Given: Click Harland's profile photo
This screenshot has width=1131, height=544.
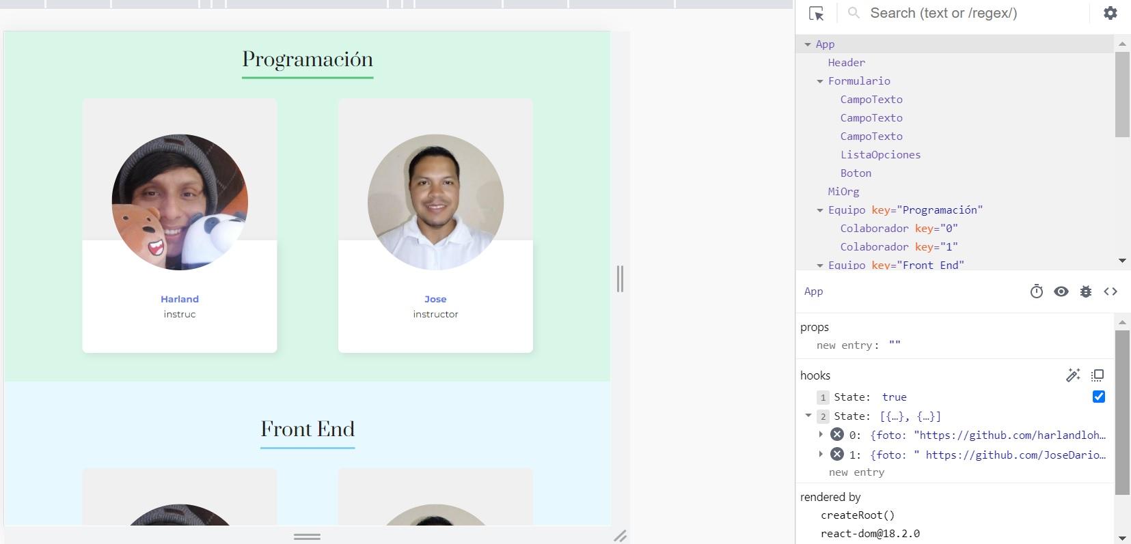Looking at the screenshot, I should [180, 202].
